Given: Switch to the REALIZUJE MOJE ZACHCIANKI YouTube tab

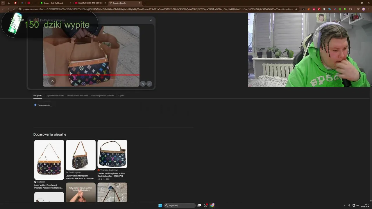Looking at the screenshot, I should coord(90,3).
